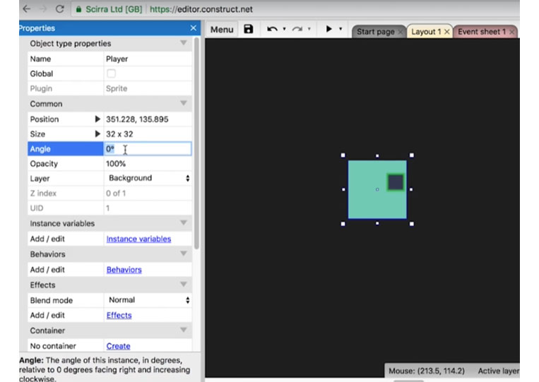Select the Layout 1 tab

coord(426,32)
